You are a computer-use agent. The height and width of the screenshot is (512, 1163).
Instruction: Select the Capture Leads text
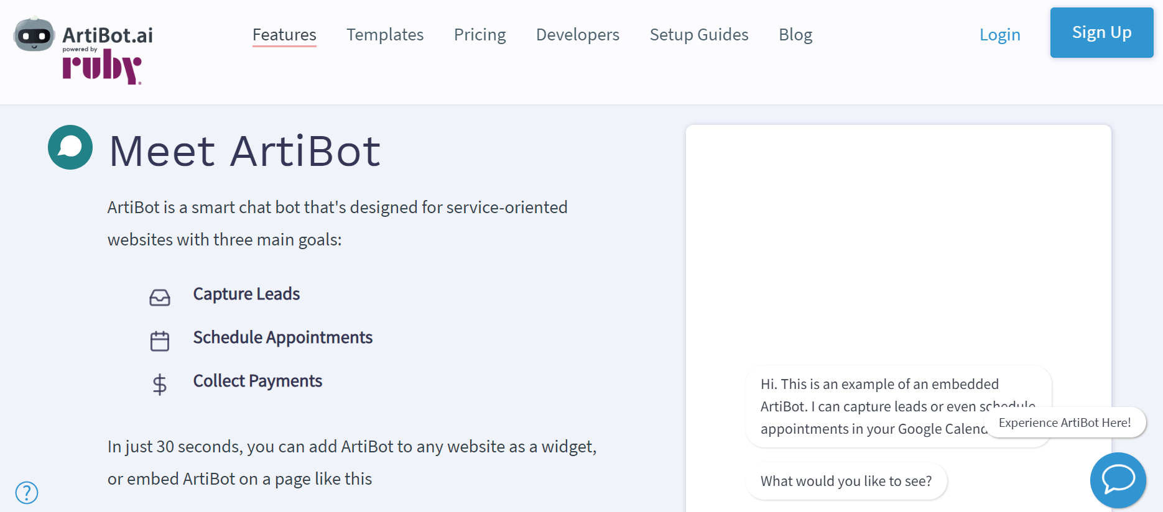(246, 294)
